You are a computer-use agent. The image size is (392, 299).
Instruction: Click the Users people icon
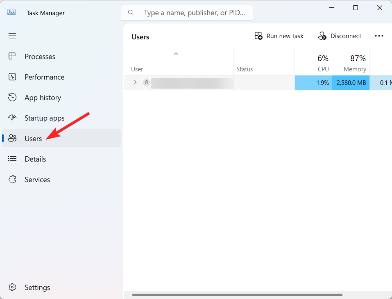12,138
